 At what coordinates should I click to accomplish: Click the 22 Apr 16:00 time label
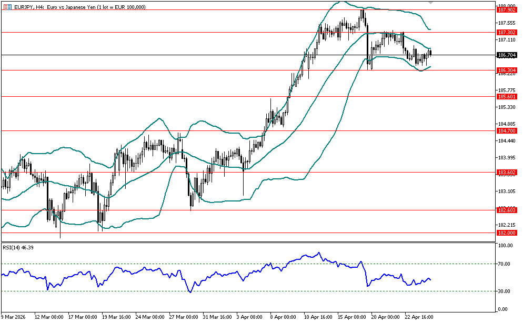point(419,317)
